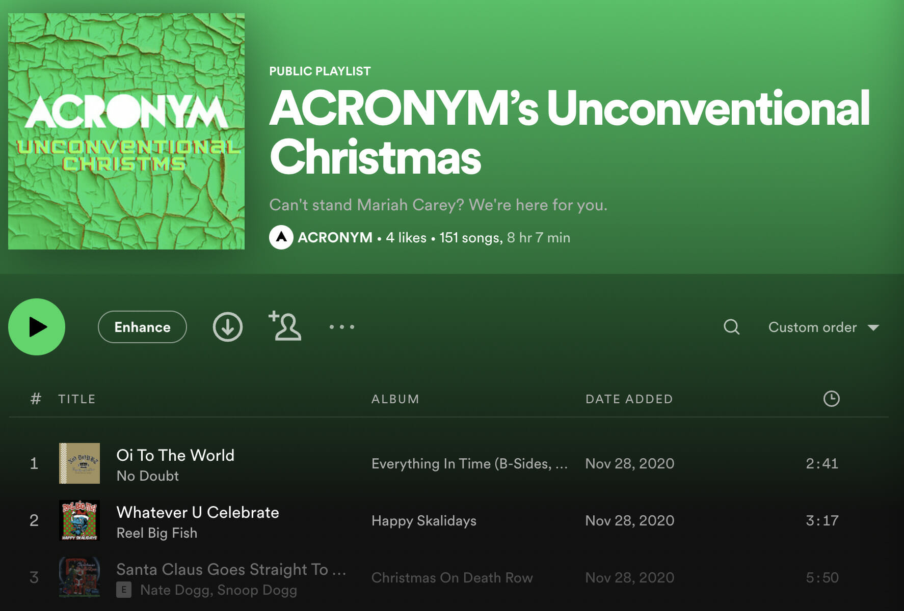Toggle the Enhance button
This screenshot has height=611, width=904.
point(142,327)
